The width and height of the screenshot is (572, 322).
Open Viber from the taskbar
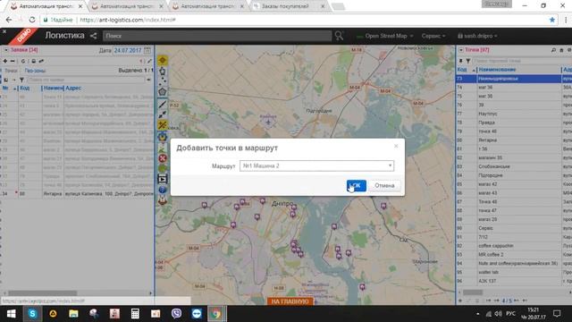[176, 314]
